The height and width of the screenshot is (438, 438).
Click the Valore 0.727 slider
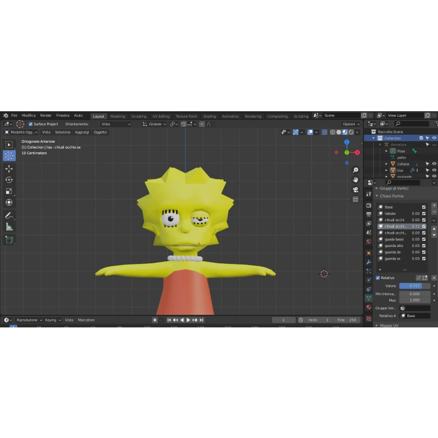click(x=414, y=286)
